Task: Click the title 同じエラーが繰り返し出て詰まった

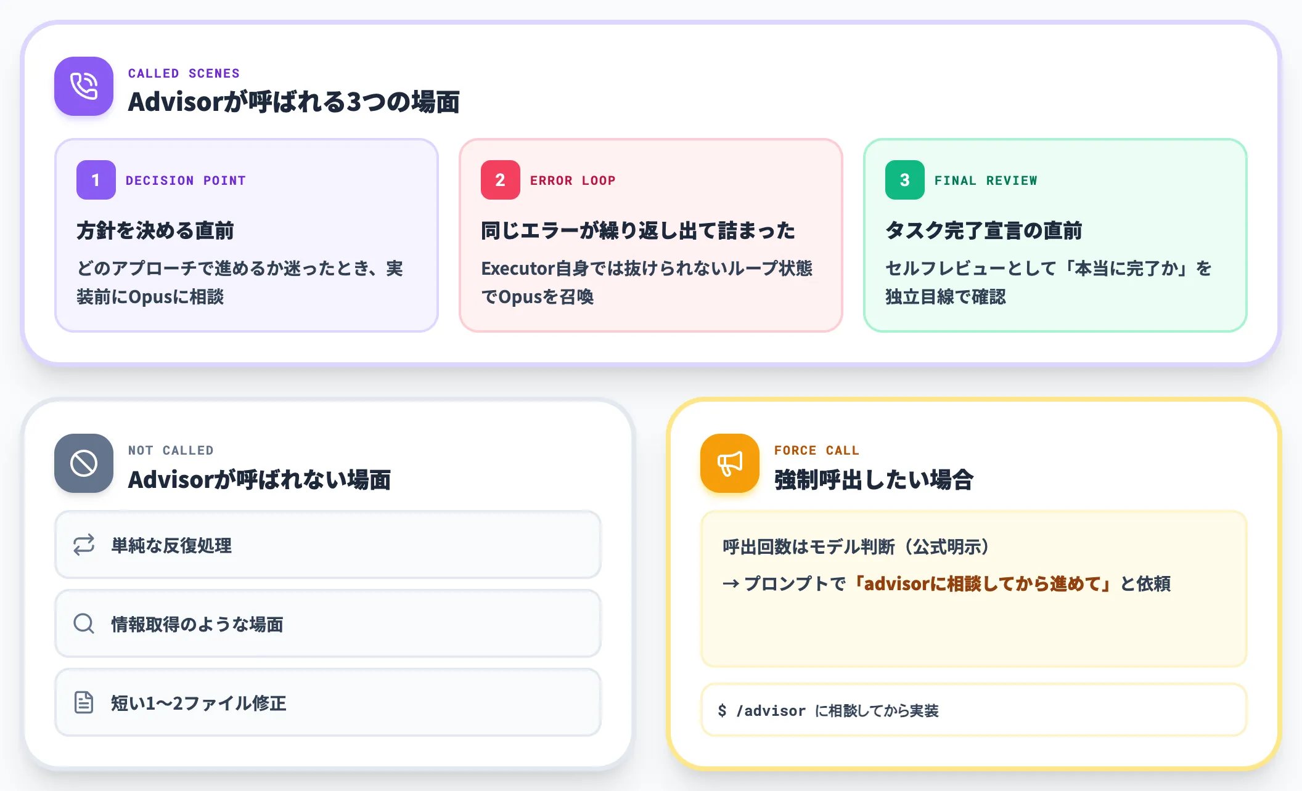Action: click(x=638, y=230)
